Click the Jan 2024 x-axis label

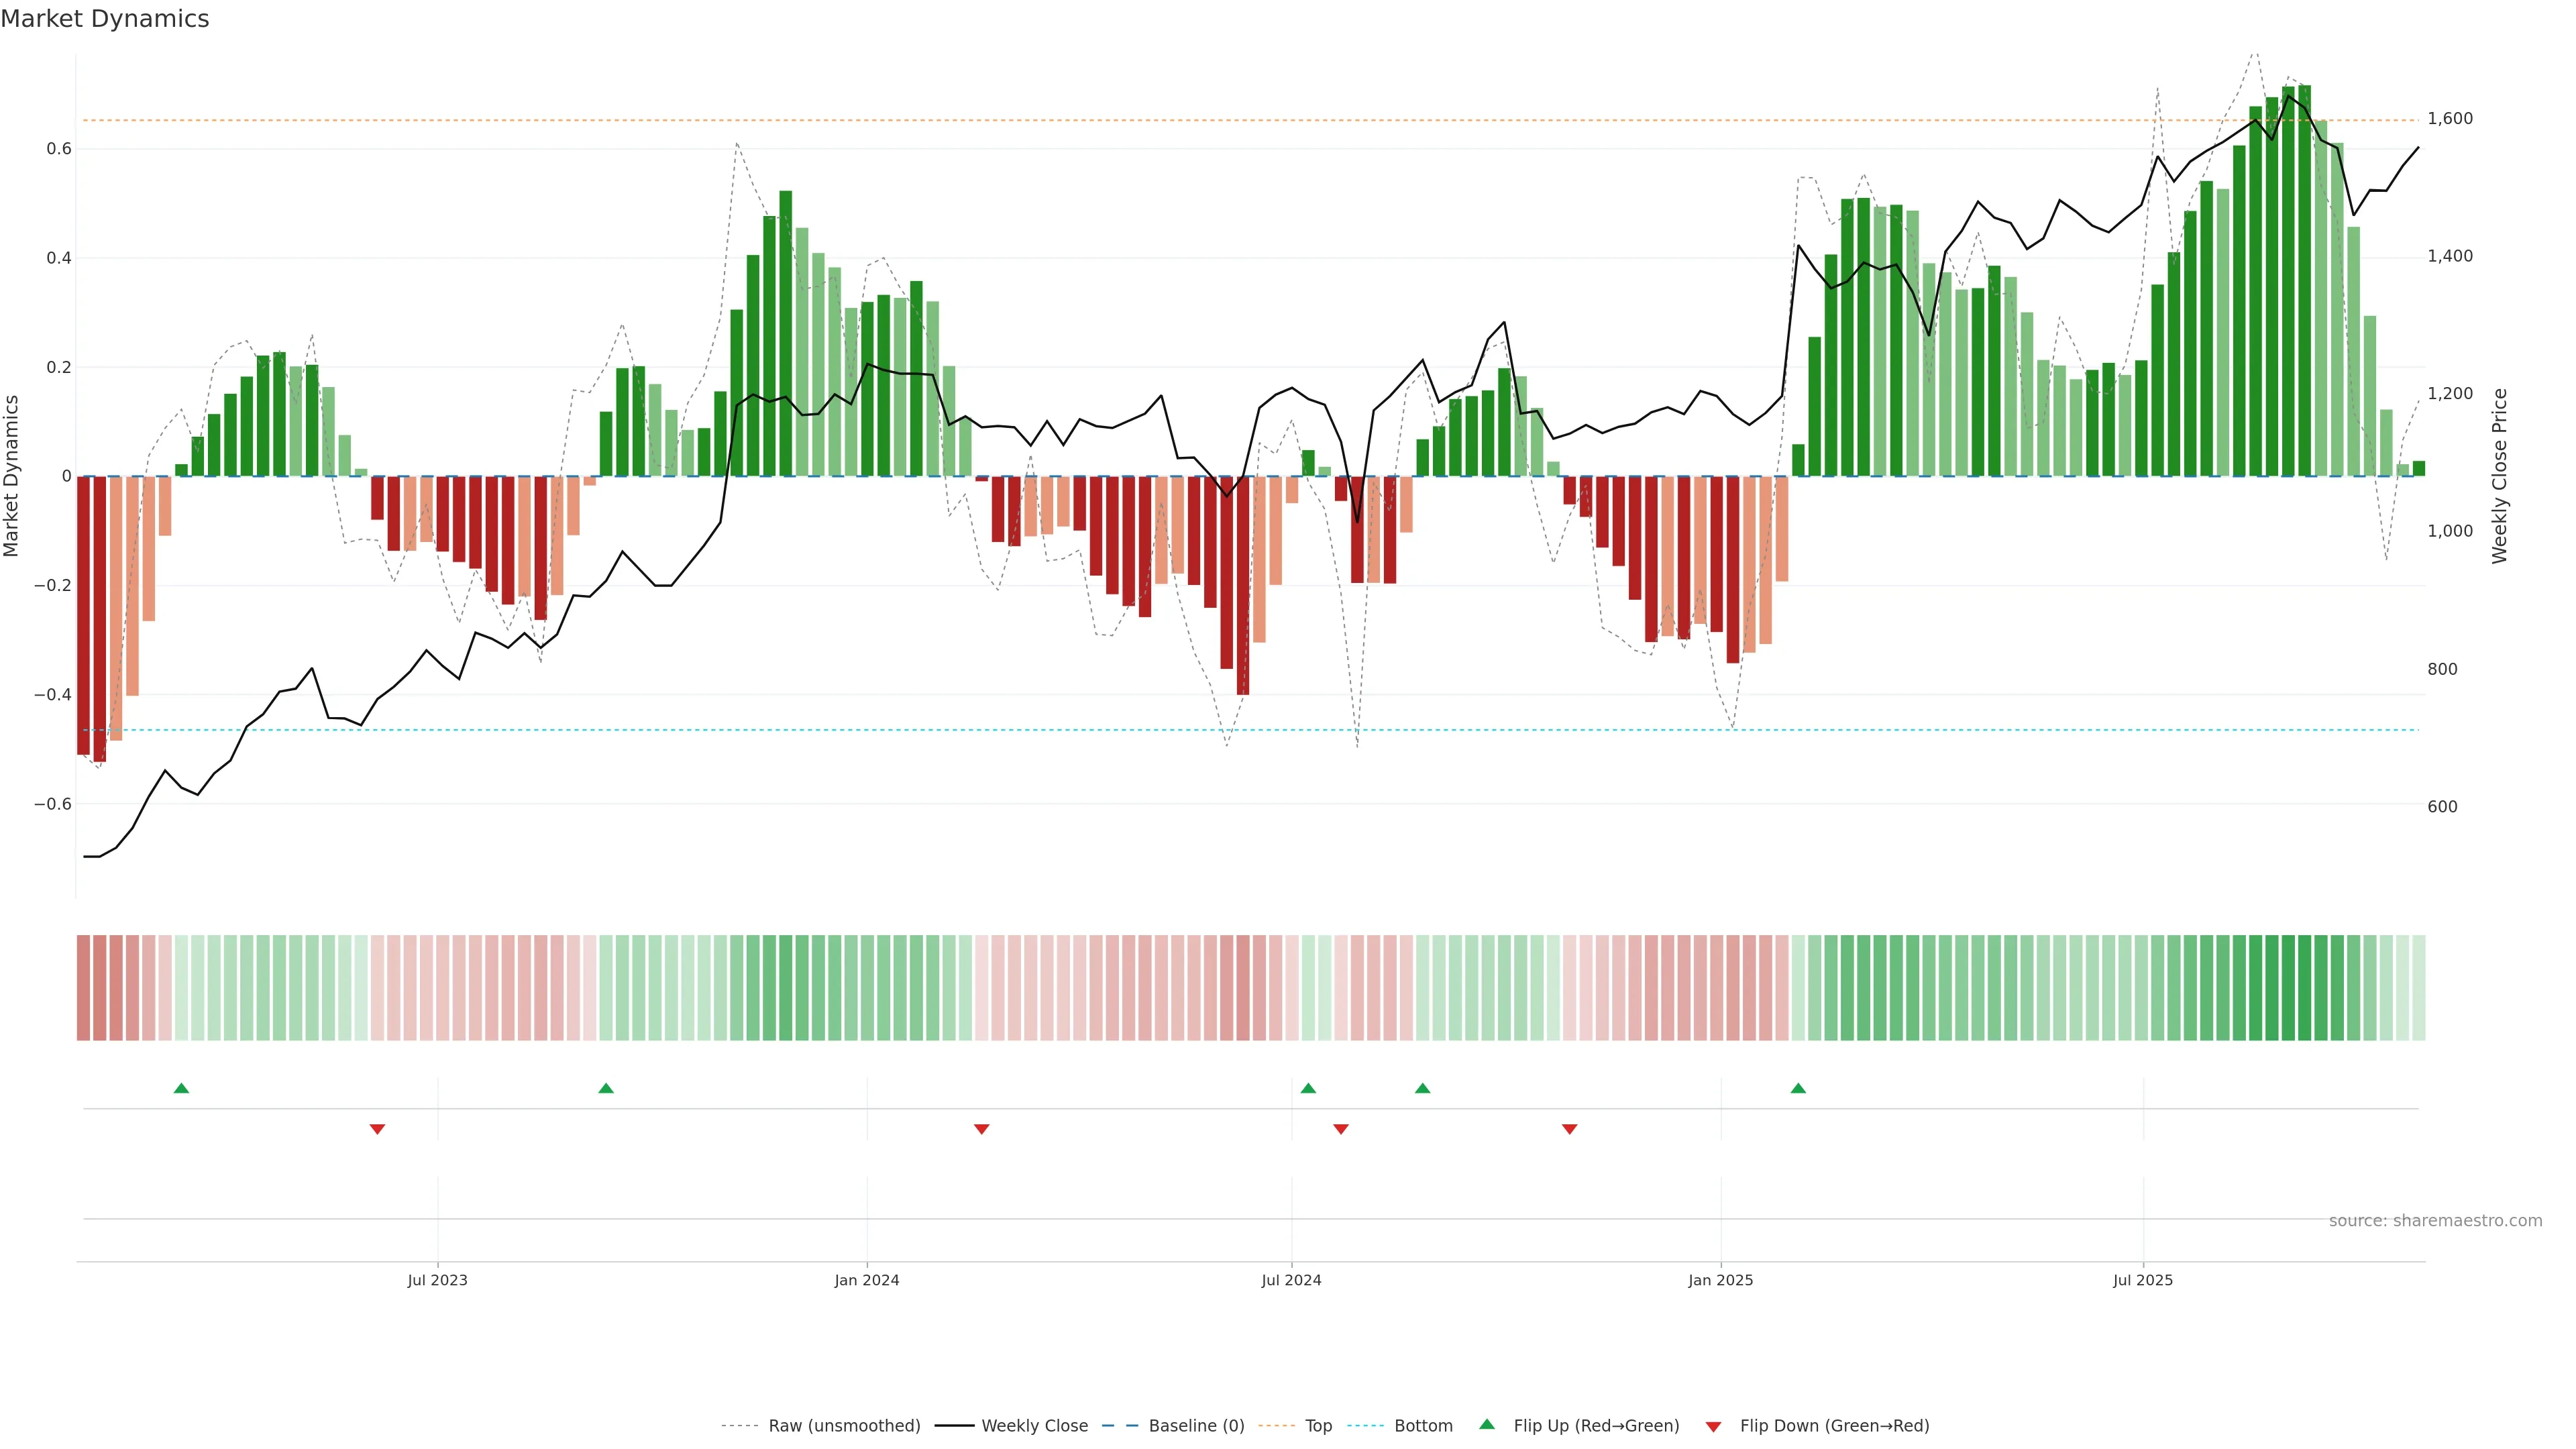point(867,1280)
